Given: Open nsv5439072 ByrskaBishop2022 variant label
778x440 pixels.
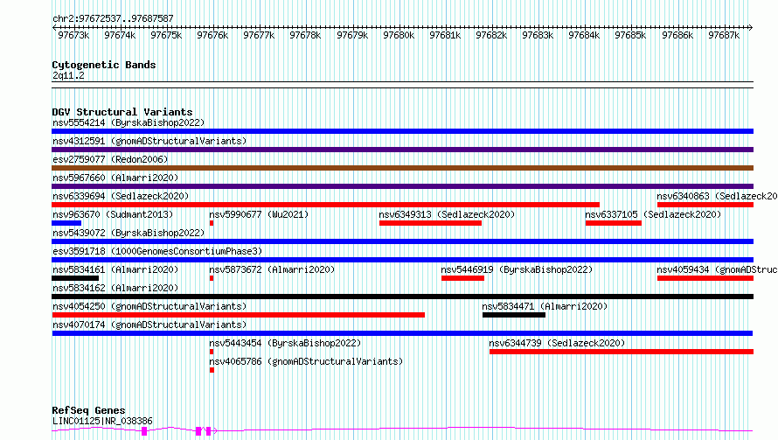Looking at the screenshot, I should (x=129, y=233).
